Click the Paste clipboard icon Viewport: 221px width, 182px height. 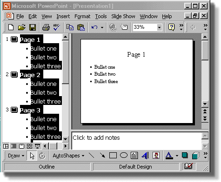pos(81,27)
